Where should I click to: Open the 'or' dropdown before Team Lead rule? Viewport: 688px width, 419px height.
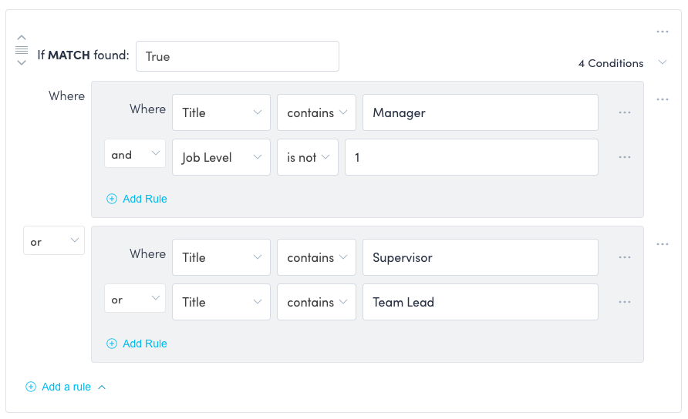[x=135, y=300]
